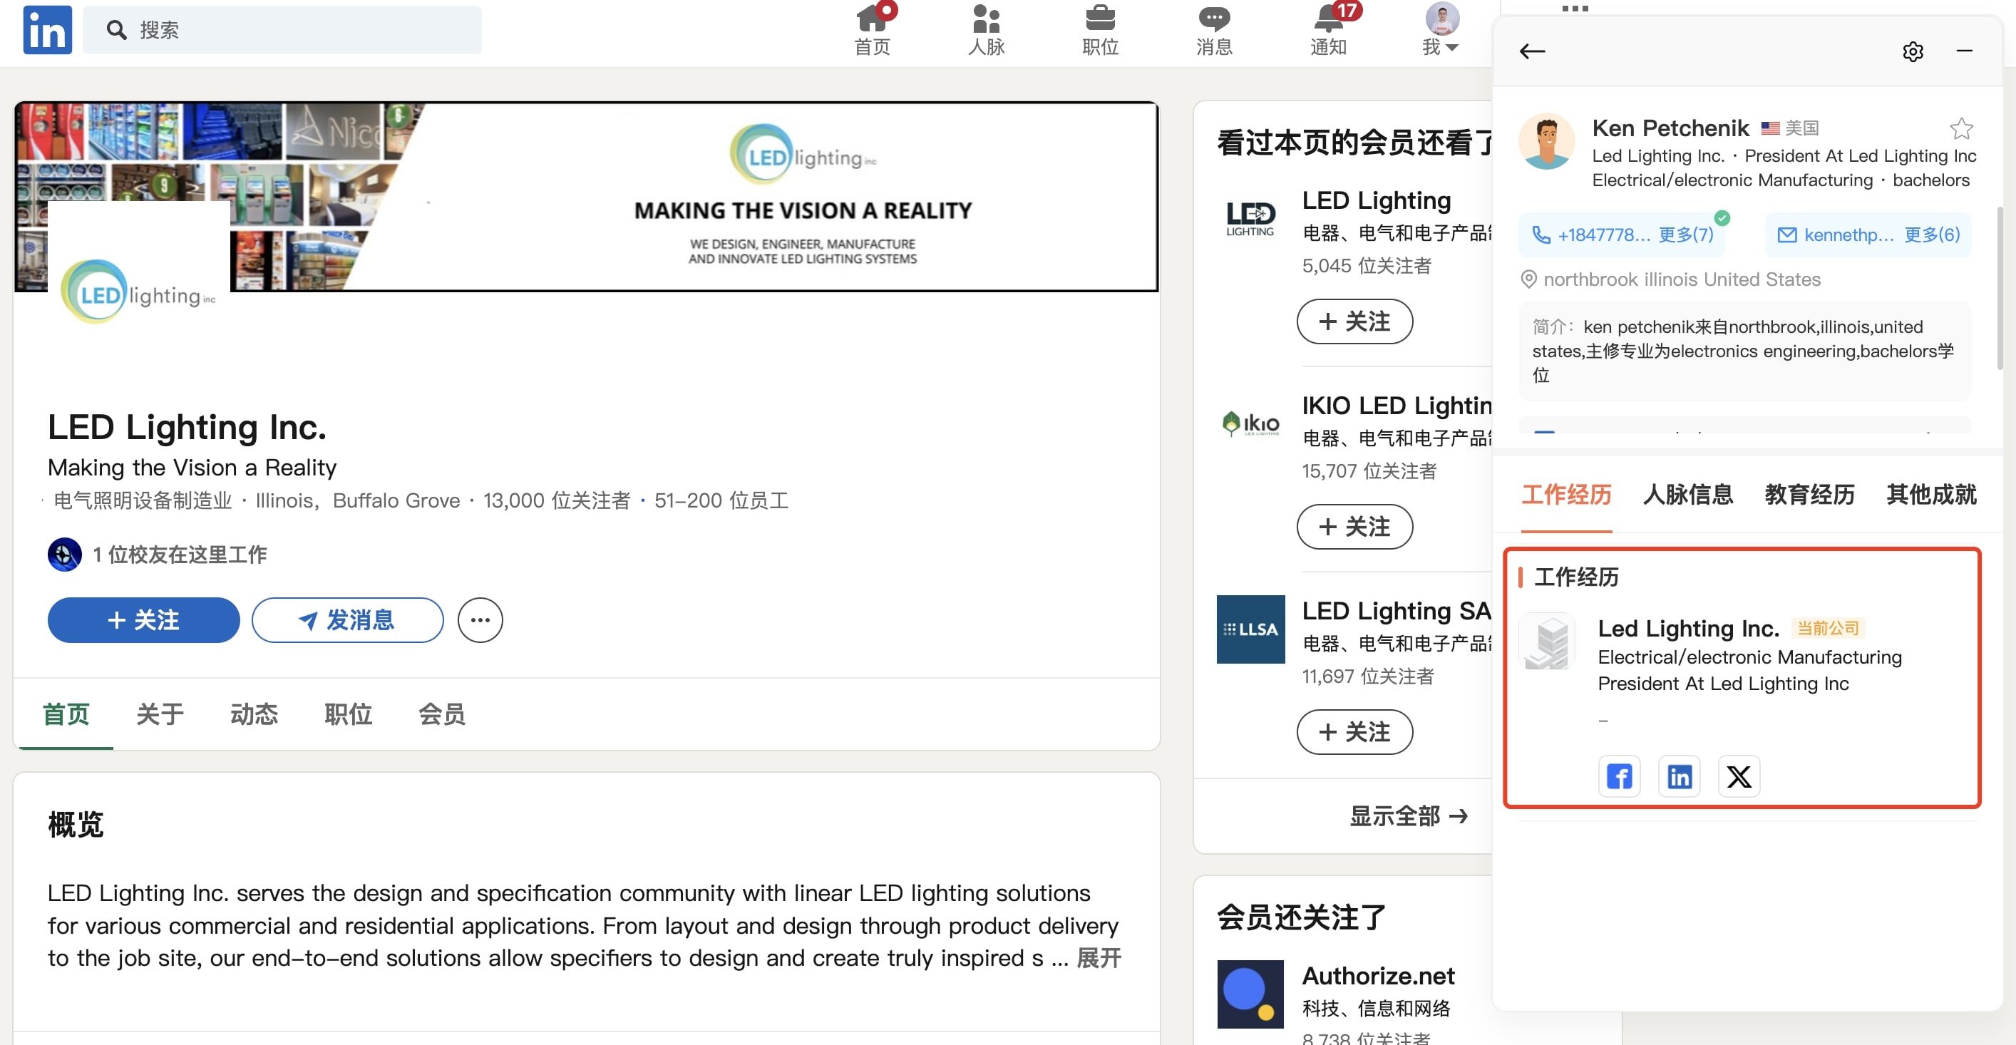Open Ken Petchenik's LinkedIn icon in panel
The image size is (2016, 1045).
(x=1679, y=776)
